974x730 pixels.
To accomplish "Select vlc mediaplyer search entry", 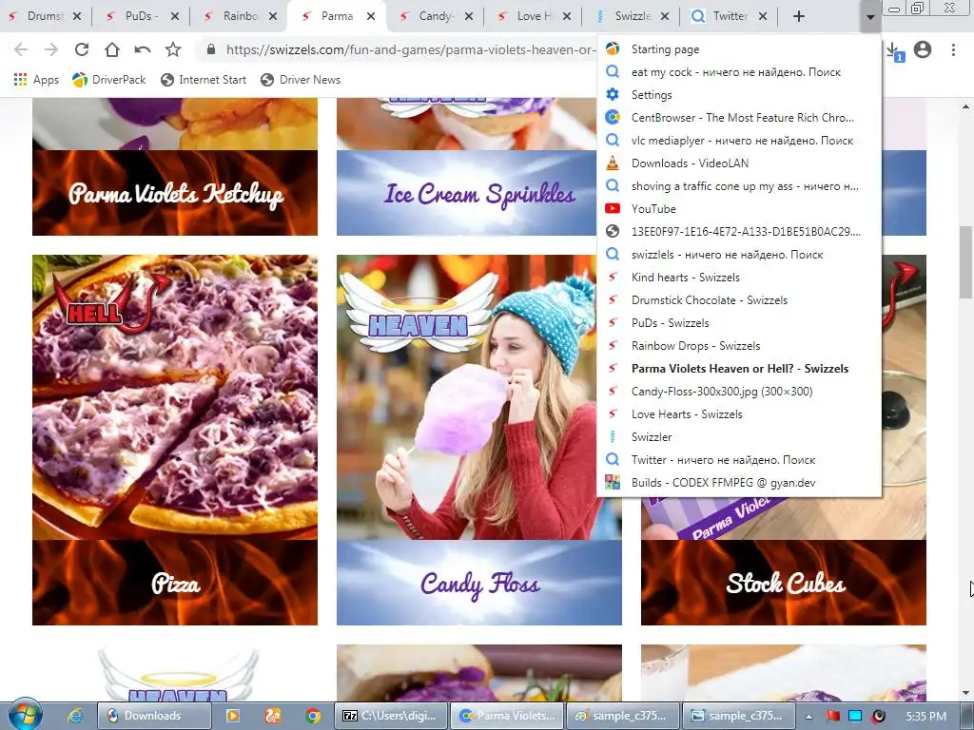I will (738, 141).
